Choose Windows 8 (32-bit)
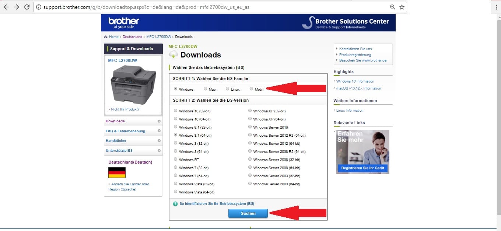501x231 pixels. (x=175, y=143)
